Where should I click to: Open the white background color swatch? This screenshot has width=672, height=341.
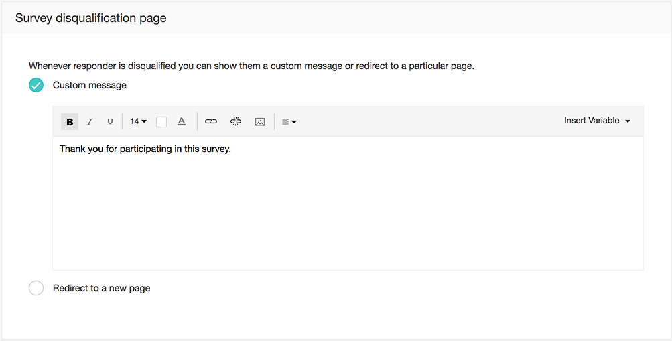pyautogui.click(x=161, y=122)
